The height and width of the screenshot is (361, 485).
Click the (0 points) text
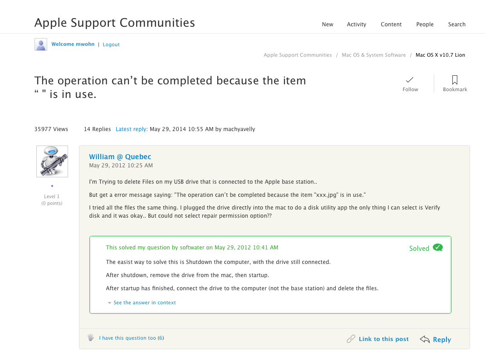[x=52, y=203]
